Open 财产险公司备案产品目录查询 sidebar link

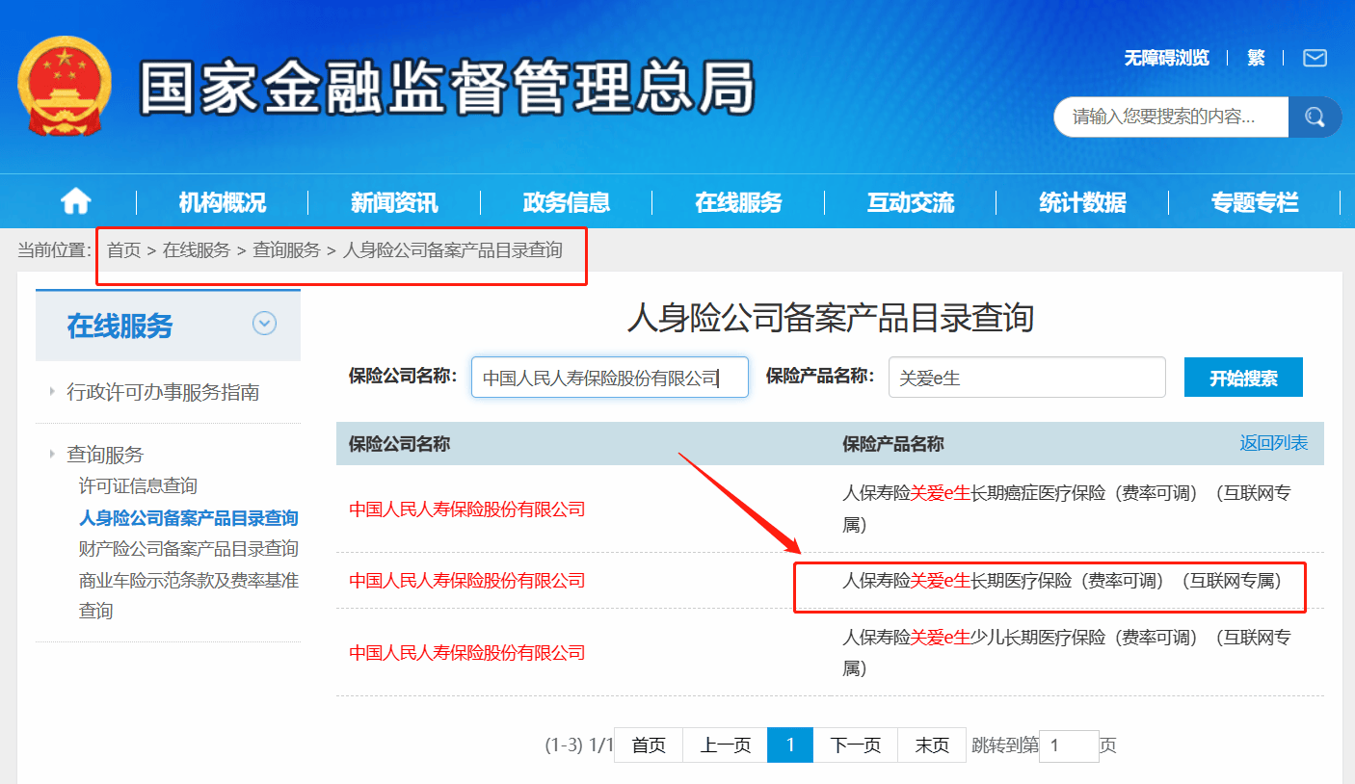(x=189, y=549)
